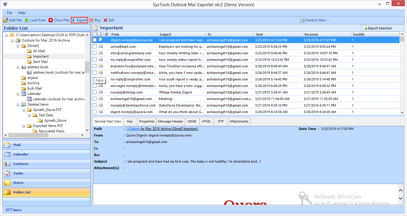The height and width of the screenshot is (216, 407).
Task: Check the box for zeina@bayt.com email
Action: 94,47
